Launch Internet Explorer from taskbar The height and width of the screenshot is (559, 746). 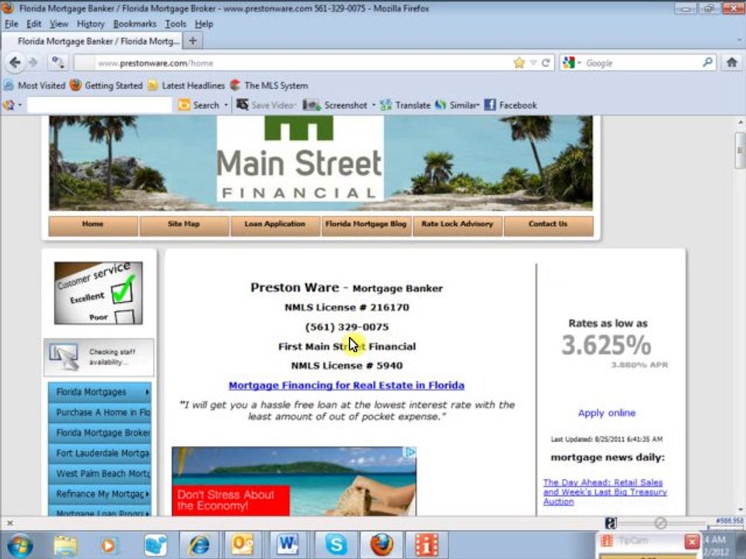(x=199, y=545)
